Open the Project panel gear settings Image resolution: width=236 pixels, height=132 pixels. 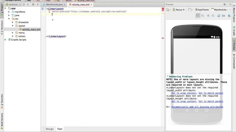click(33, 4)
